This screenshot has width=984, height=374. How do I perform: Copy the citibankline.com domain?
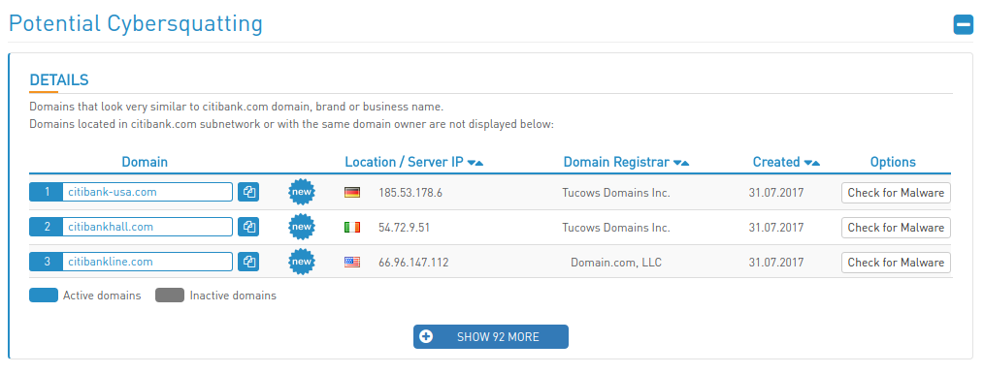click(x=248, y=262)
